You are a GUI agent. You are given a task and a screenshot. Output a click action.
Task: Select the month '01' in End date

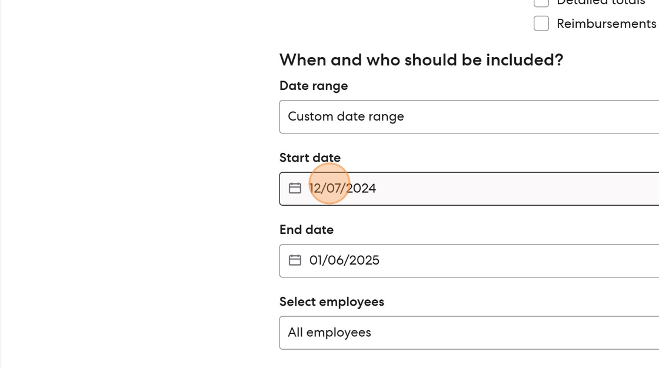(317, 260)
